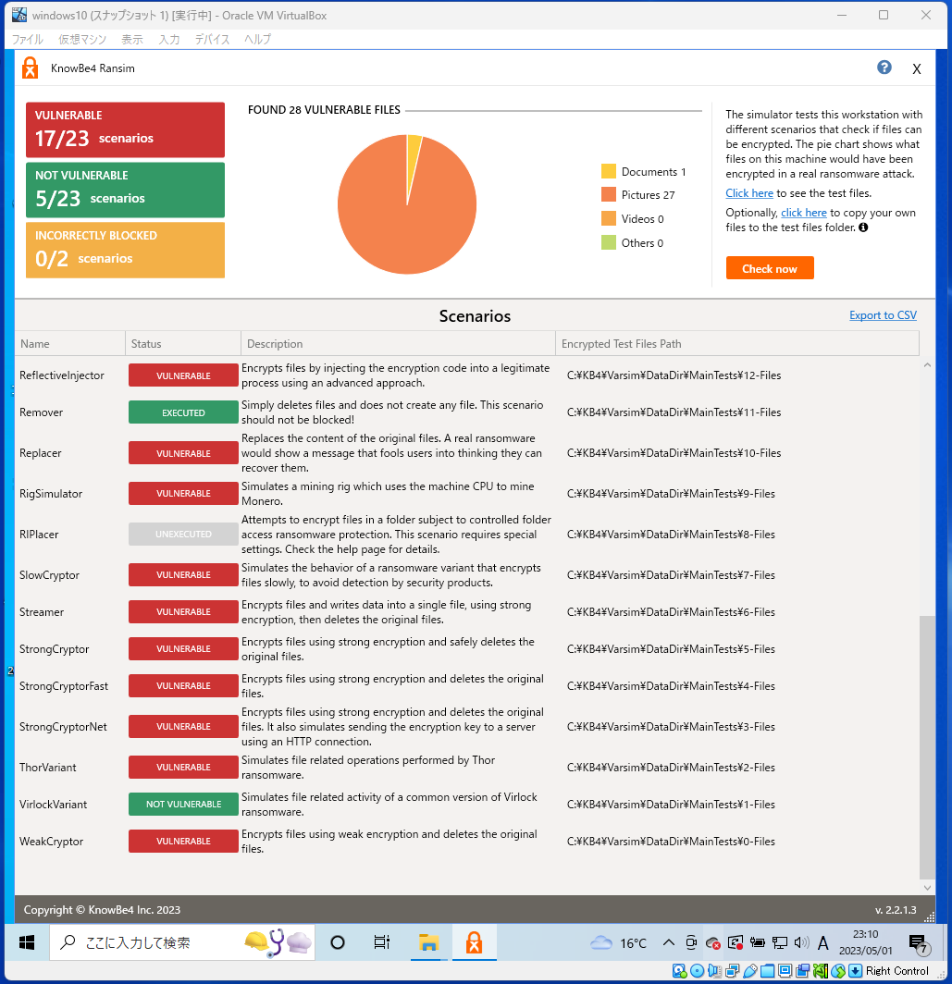952x984 pixels.
Task: Click the KnowBe4 Ransim padlock logo
Action: [30, 68]
